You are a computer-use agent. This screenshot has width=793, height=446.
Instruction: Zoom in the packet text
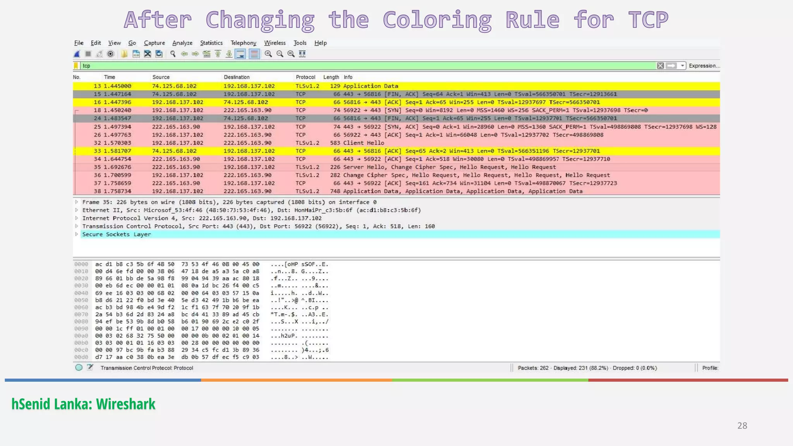[268, 54]
